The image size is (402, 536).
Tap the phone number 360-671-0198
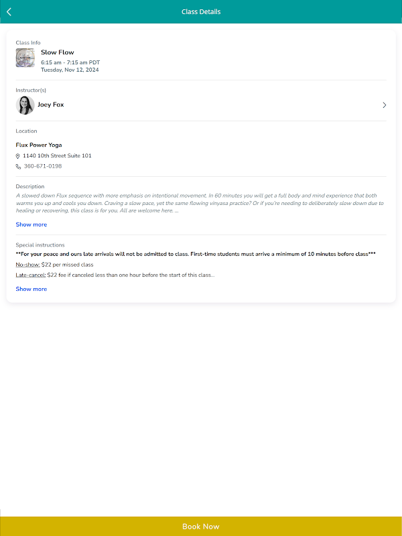pos(42,166)
